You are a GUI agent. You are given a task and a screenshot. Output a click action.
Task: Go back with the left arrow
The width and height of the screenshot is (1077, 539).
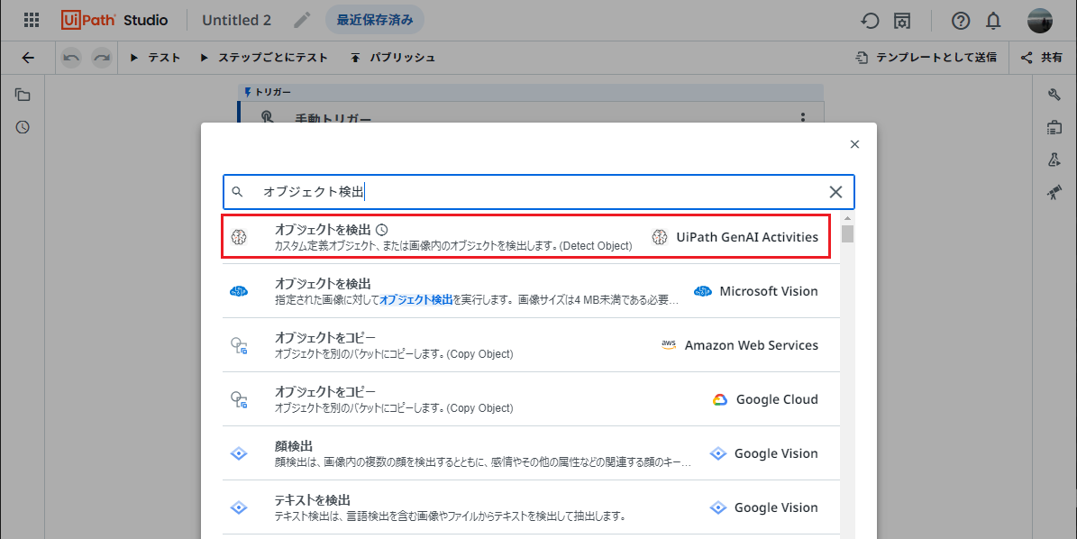pyautogui.click(x=27, y=58)
